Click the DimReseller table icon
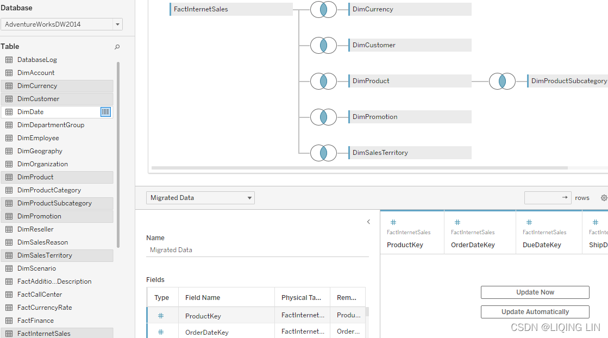Viewport: 608px width, 338px height. (9, 229)
